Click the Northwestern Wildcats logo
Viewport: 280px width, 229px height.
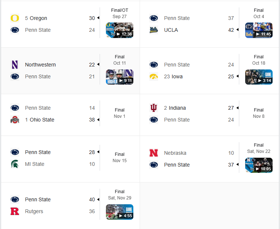[x=15, y=65]
